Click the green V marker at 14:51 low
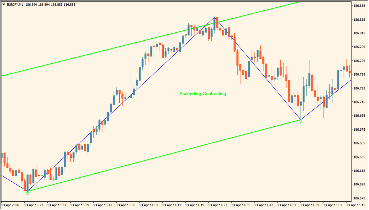Viewport: 369px width, 210px height. pyautogui.click(x=301, y=122)
